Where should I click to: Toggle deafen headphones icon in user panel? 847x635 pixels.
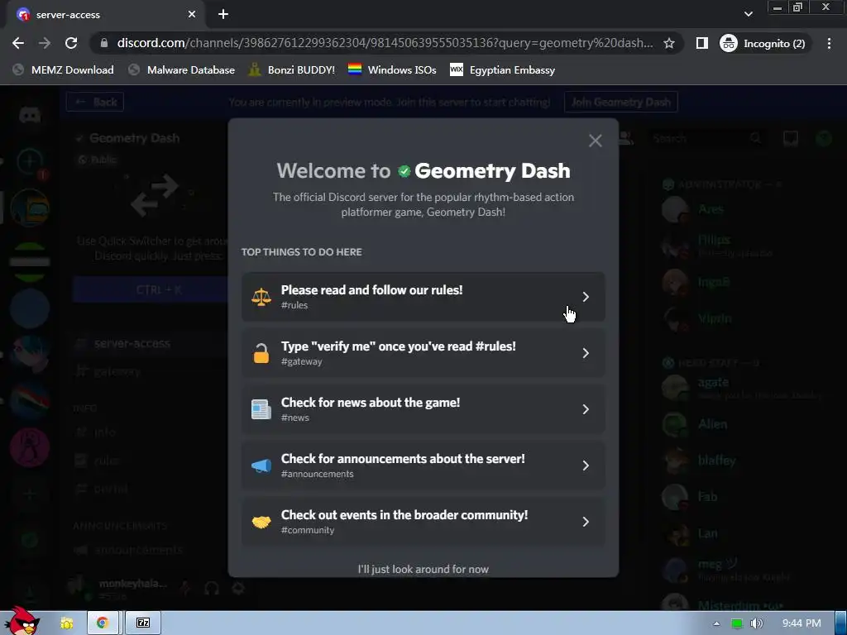(212, 588)
